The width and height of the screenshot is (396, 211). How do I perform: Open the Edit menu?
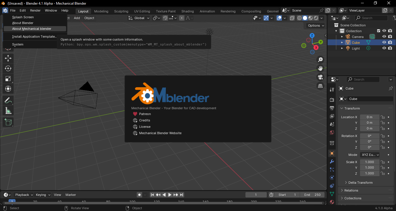[x=23, y=10]
